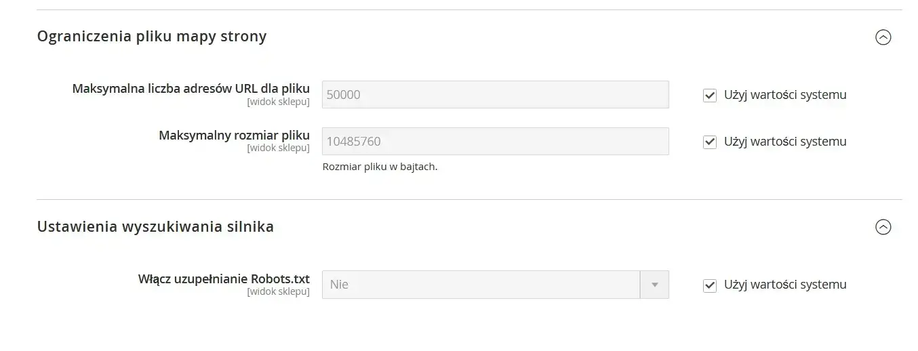Click Użyj wartości systemu label beside the 10485760 field
918x351 pixels.
coord(785,142)
